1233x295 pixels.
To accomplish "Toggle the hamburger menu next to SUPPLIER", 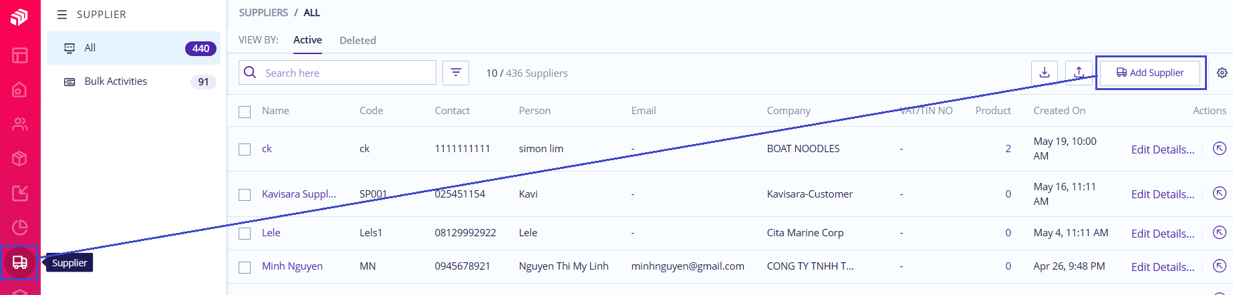I will click(62, 14).
